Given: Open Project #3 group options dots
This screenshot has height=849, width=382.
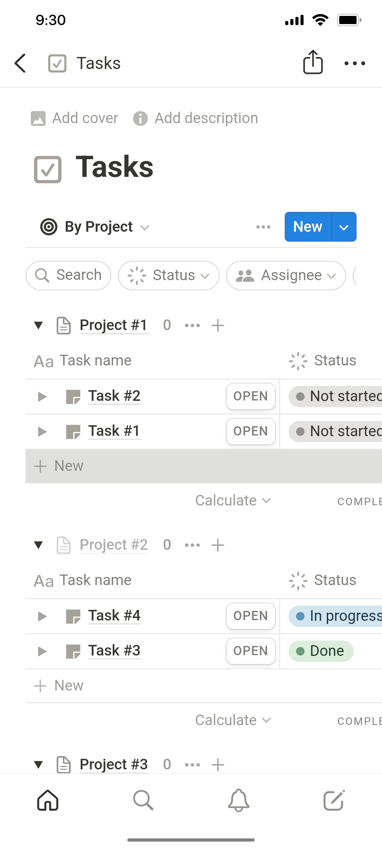Looking at the screenshot, I should pyautogui.click(x=192, y=764).
